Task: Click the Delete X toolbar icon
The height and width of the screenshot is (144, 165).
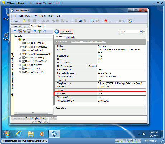Action: click(x=67, y=21)
